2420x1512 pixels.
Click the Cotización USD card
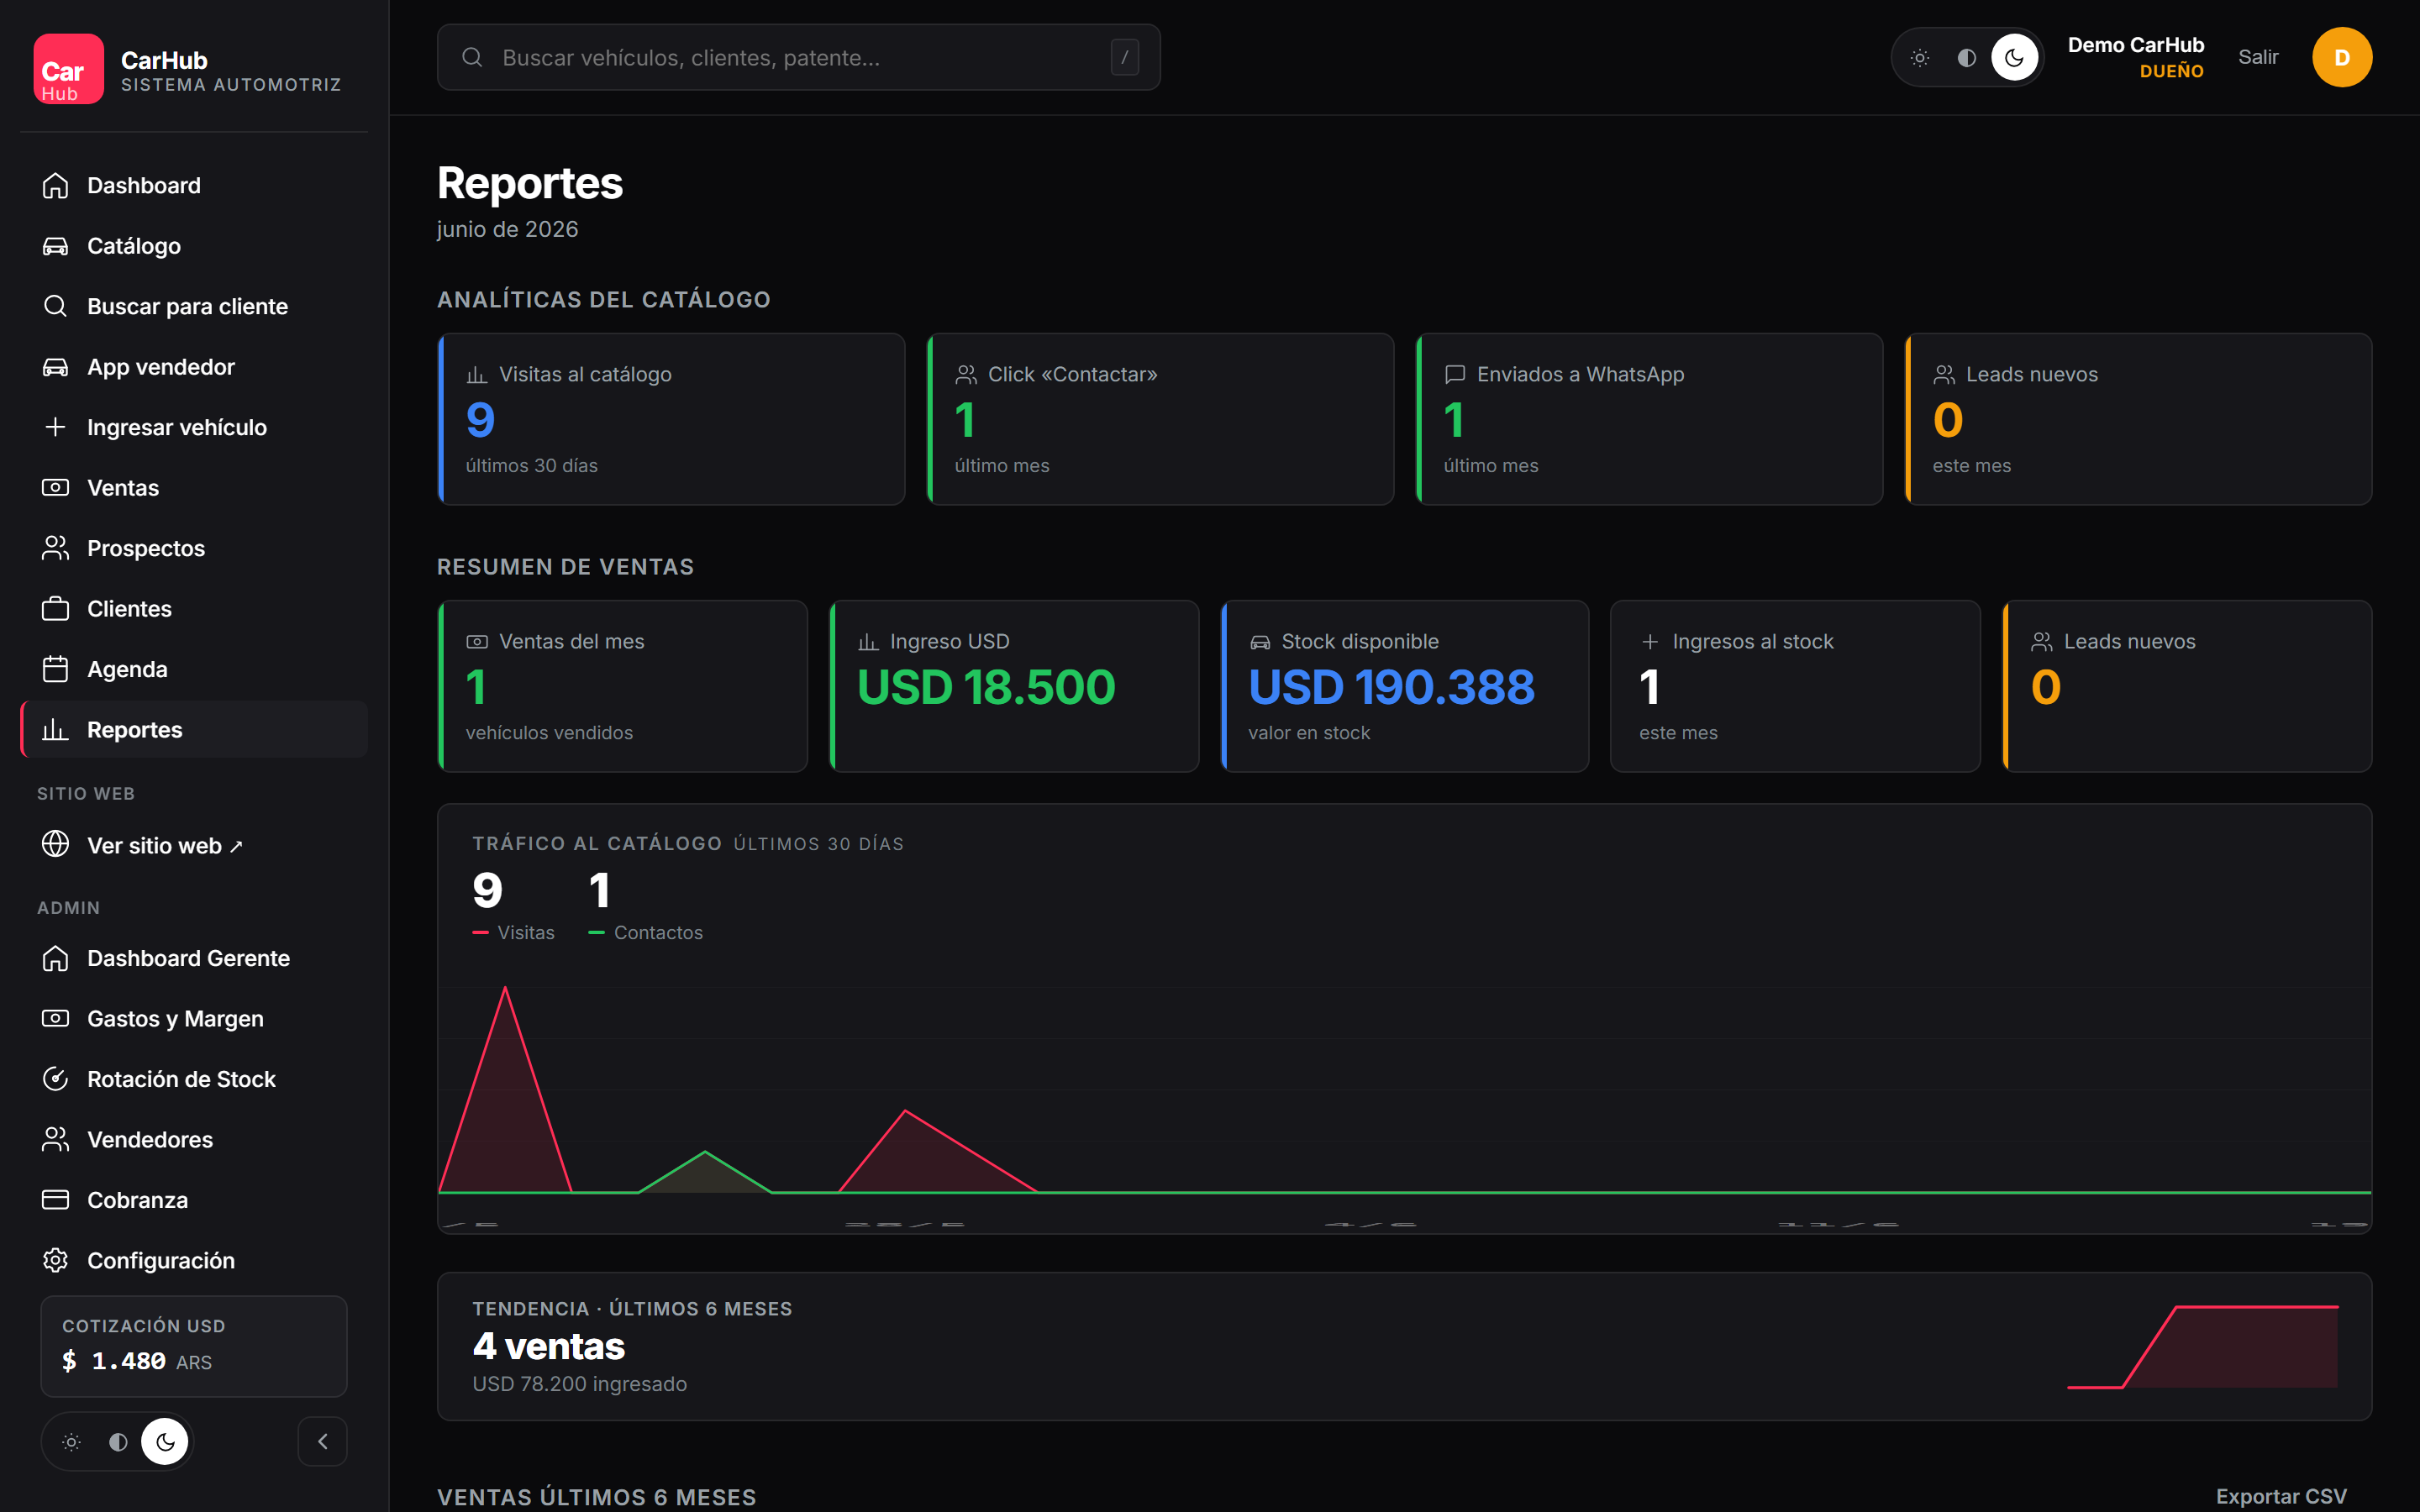point(194,1346)
